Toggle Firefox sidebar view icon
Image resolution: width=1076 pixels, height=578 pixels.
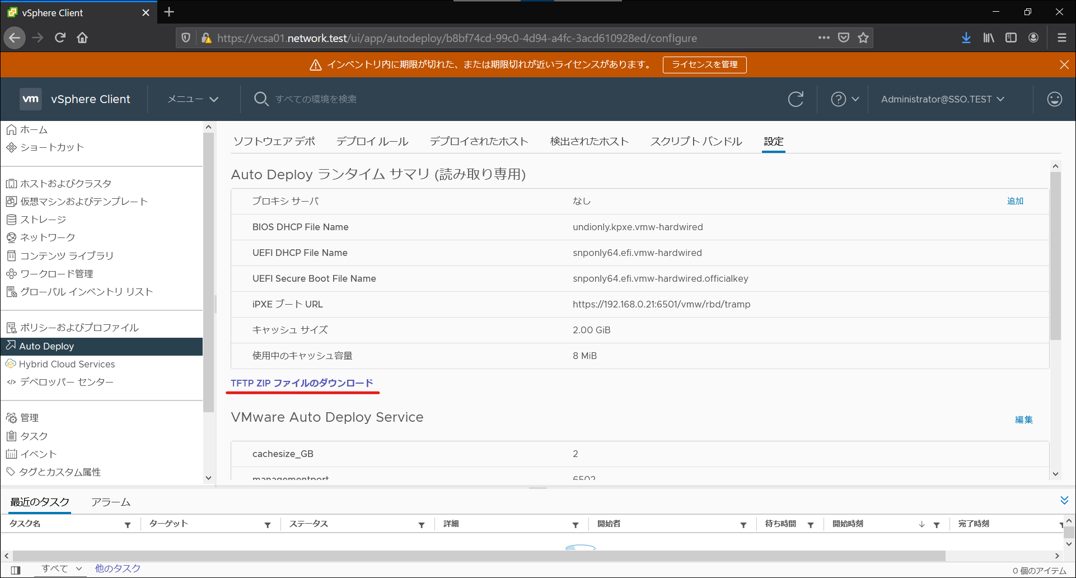[x=1011, y=38]
